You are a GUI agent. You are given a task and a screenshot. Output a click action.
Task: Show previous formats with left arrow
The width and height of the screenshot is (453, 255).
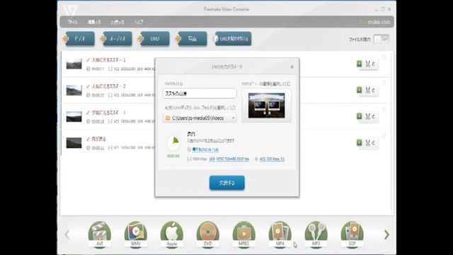coord(67,234)
